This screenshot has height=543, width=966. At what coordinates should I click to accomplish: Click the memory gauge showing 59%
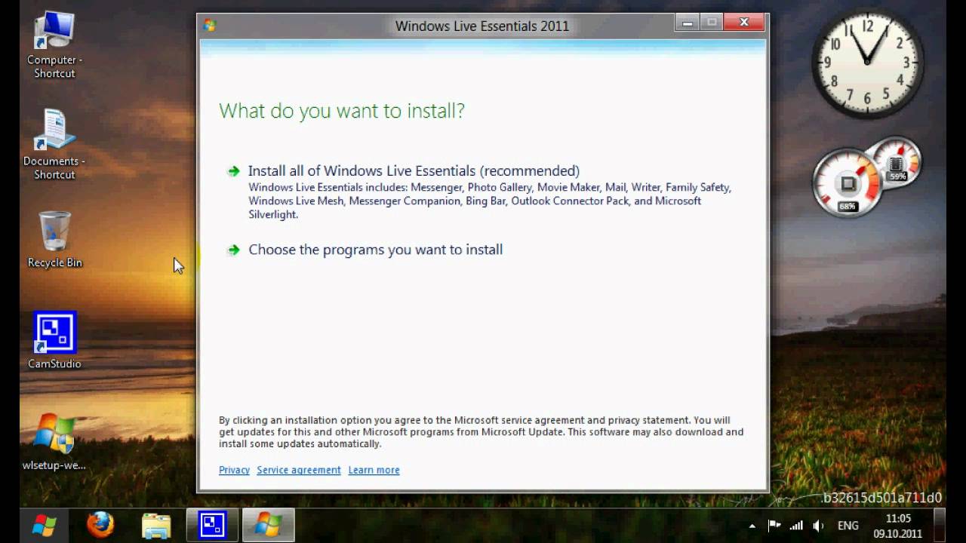[896, 163]
